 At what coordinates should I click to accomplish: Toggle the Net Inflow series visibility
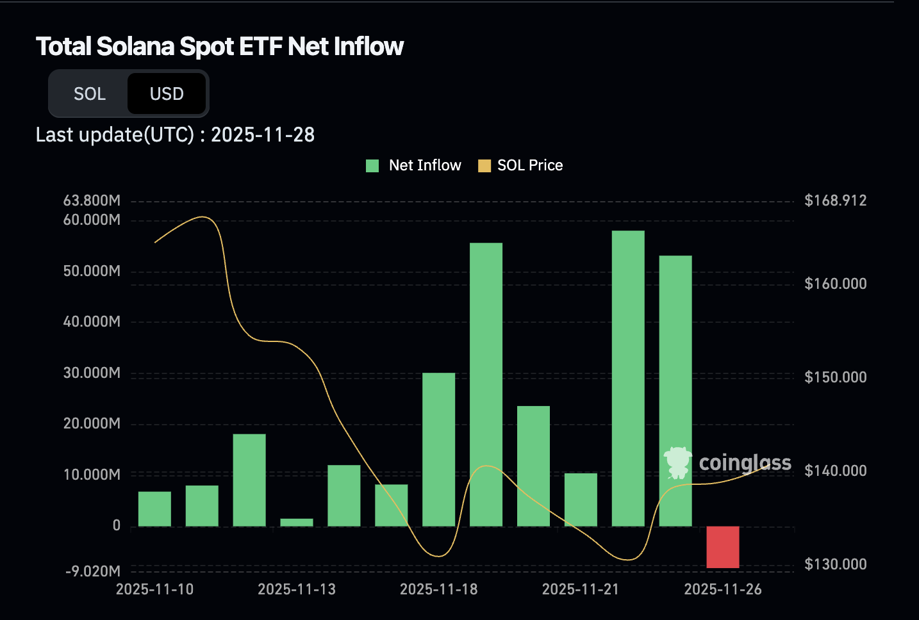tap(413, 165)
